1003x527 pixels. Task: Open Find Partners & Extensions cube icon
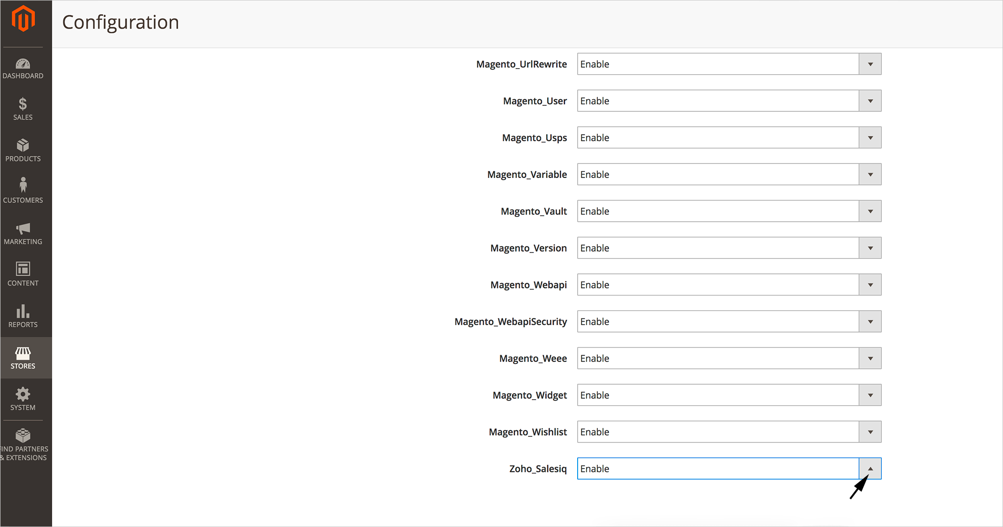(23, 435)
